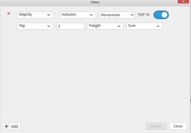Turn off the TOP 'N' switch

[161, 15]
